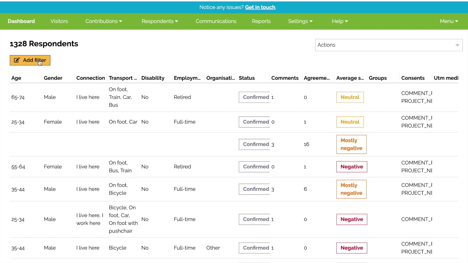
Task: Click the Add filter pencil icon
Action: [x=17, y=60]
